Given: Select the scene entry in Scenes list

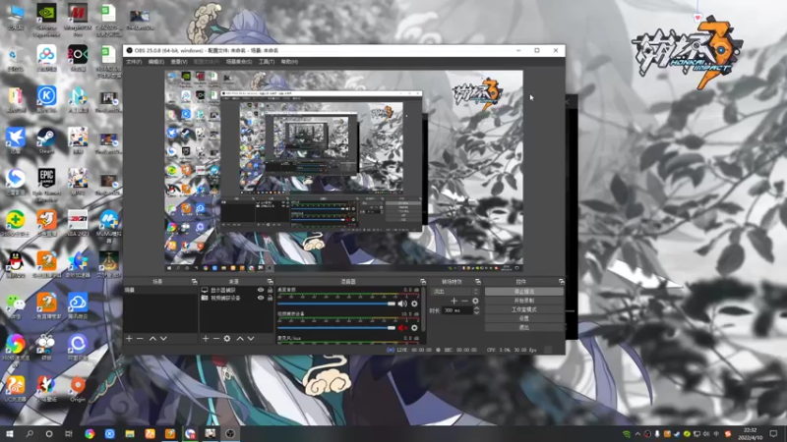Looking at the screenshot, I should click(x=160, y=290).
